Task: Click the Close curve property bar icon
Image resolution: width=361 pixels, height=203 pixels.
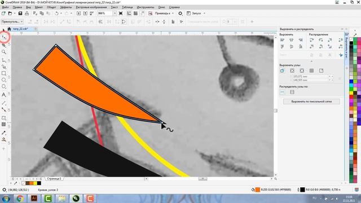Action: point(124,21)
